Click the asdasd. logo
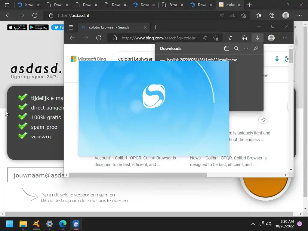The height and width of the screenshot is (231, 308). 36,68
